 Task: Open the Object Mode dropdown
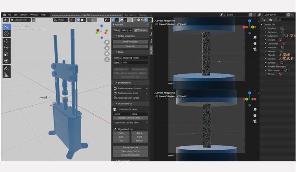[21, 20]
